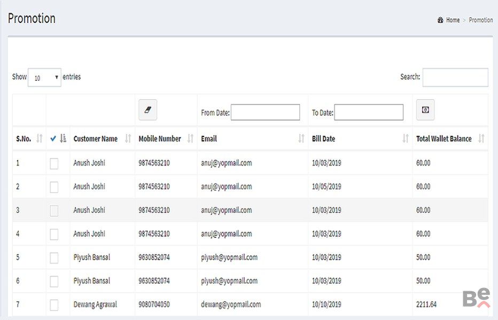Sort by S.No. column arrows

pyautogui.click(x=39, y=139)
